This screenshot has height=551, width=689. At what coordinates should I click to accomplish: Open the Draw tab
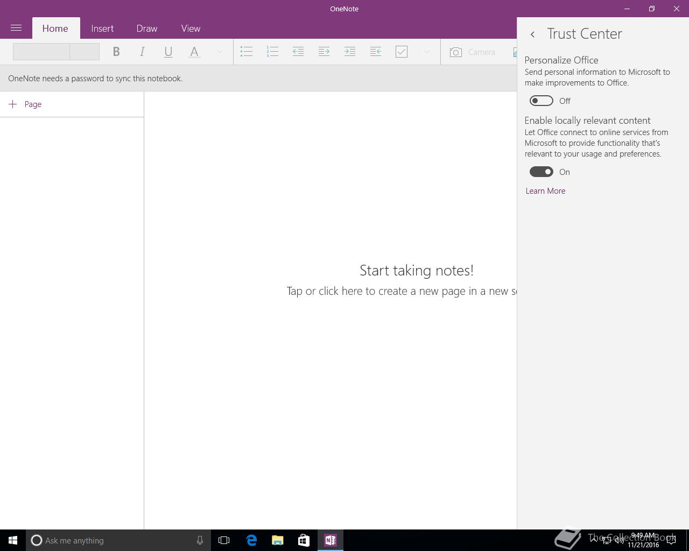pyautogui.click(x=147, y=29)
